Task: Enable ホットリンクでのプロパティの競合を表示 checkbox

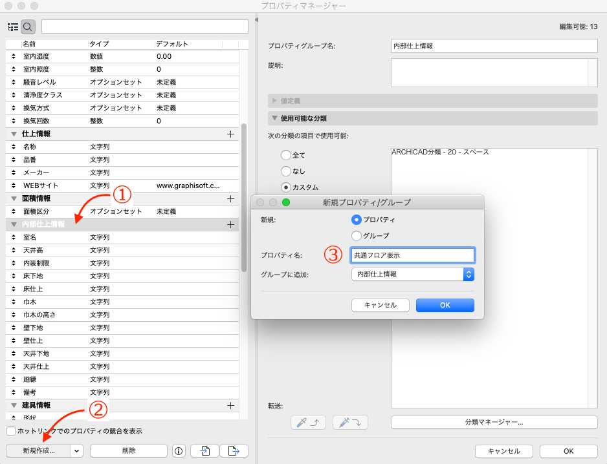Action: [x=11, y=431]
